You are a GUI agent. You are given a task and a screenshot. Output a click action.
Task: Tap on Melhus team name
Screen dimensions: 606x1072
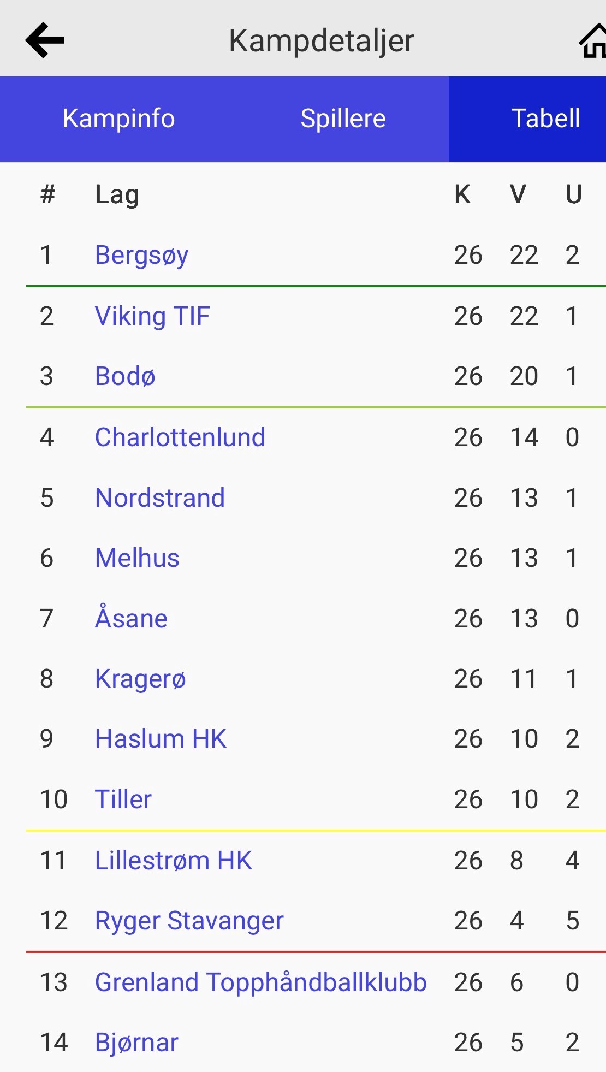click(x=137, y=558)
